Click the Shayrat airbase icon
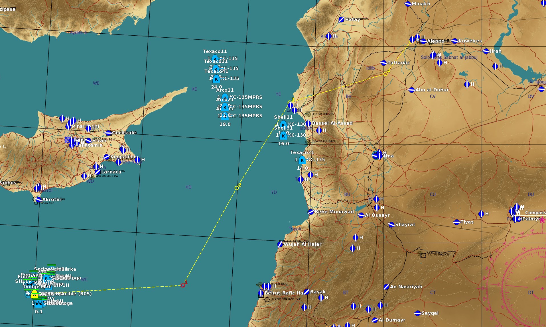 pos(391,224)
